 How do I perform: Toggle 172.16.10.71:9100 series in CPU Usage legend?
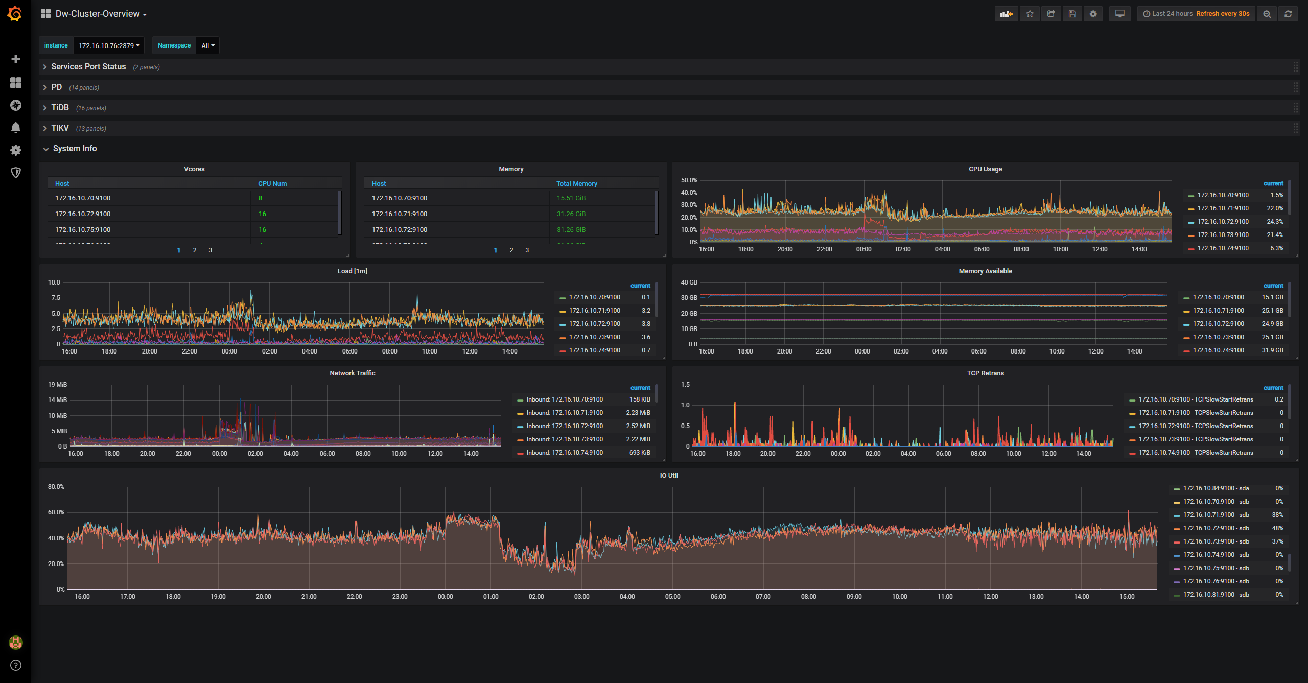tap(1223, 208)
